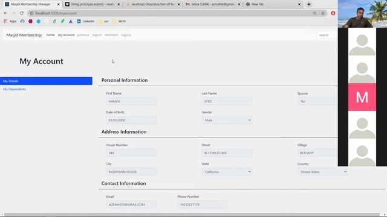This screenshot has height=217, width=387.
Task: Open the magenta hexagon bookmark icon
Action: (x=30, y=22)
